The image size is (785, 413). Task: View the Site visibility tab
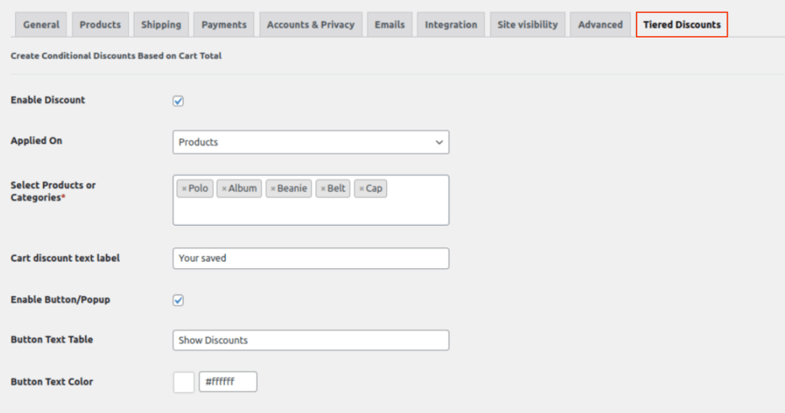(527, 25)
